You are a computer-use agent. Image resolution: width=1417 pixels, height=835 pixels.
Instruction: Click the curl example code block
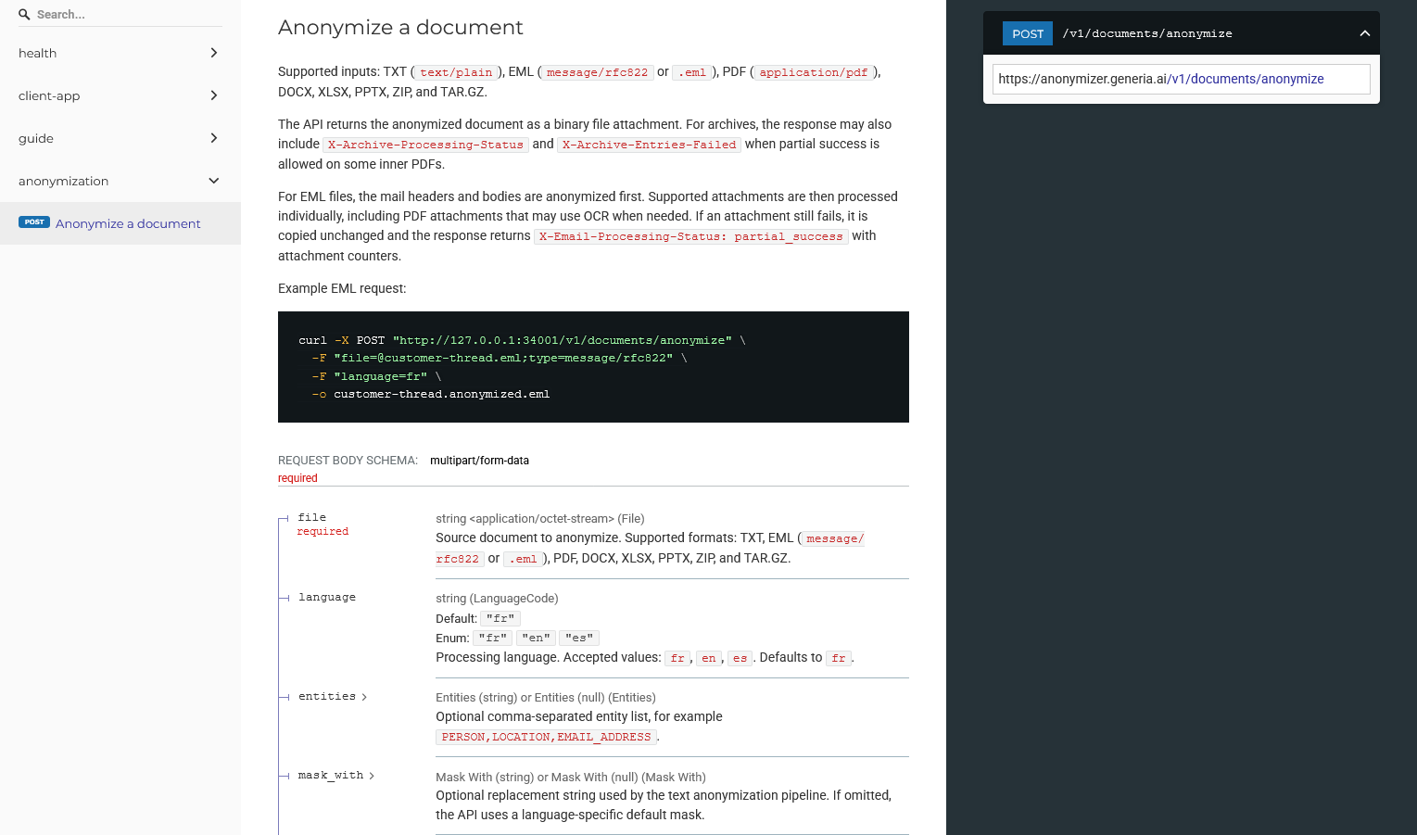(593, 367)
